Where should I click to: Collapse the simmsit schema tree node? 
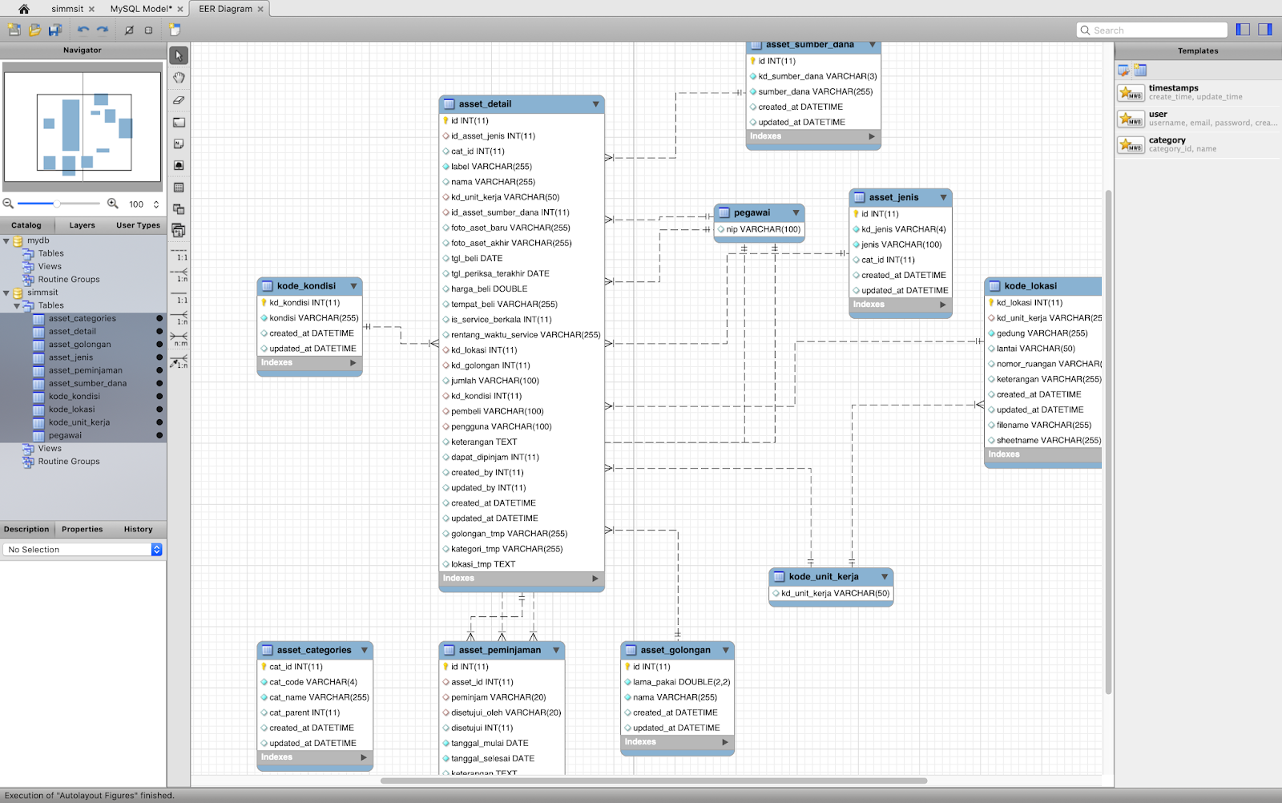[6, 293]
